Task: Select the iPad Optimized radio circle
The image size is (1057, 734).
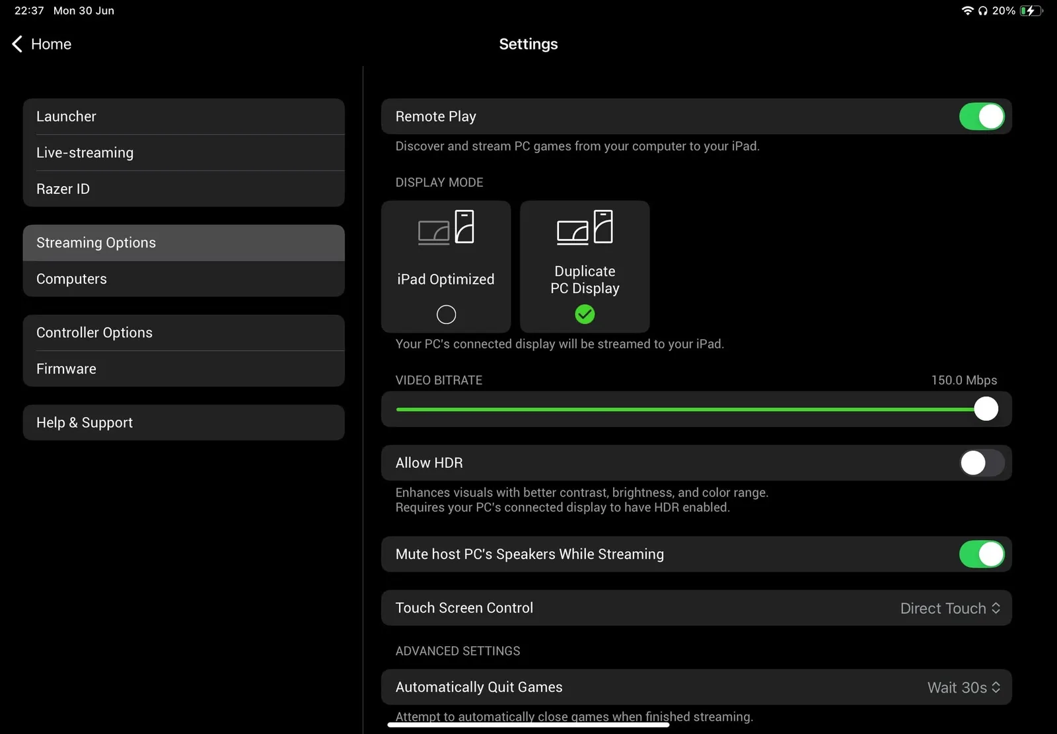Action: (x=446, y=314)
